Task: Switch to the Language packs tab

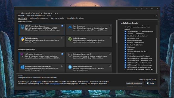Action: (x=57, y=18)
